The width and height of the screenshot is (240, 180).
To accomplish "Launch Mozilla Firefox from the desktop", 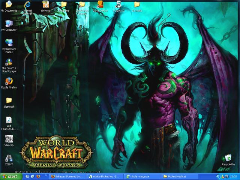I will pos(9,81).
